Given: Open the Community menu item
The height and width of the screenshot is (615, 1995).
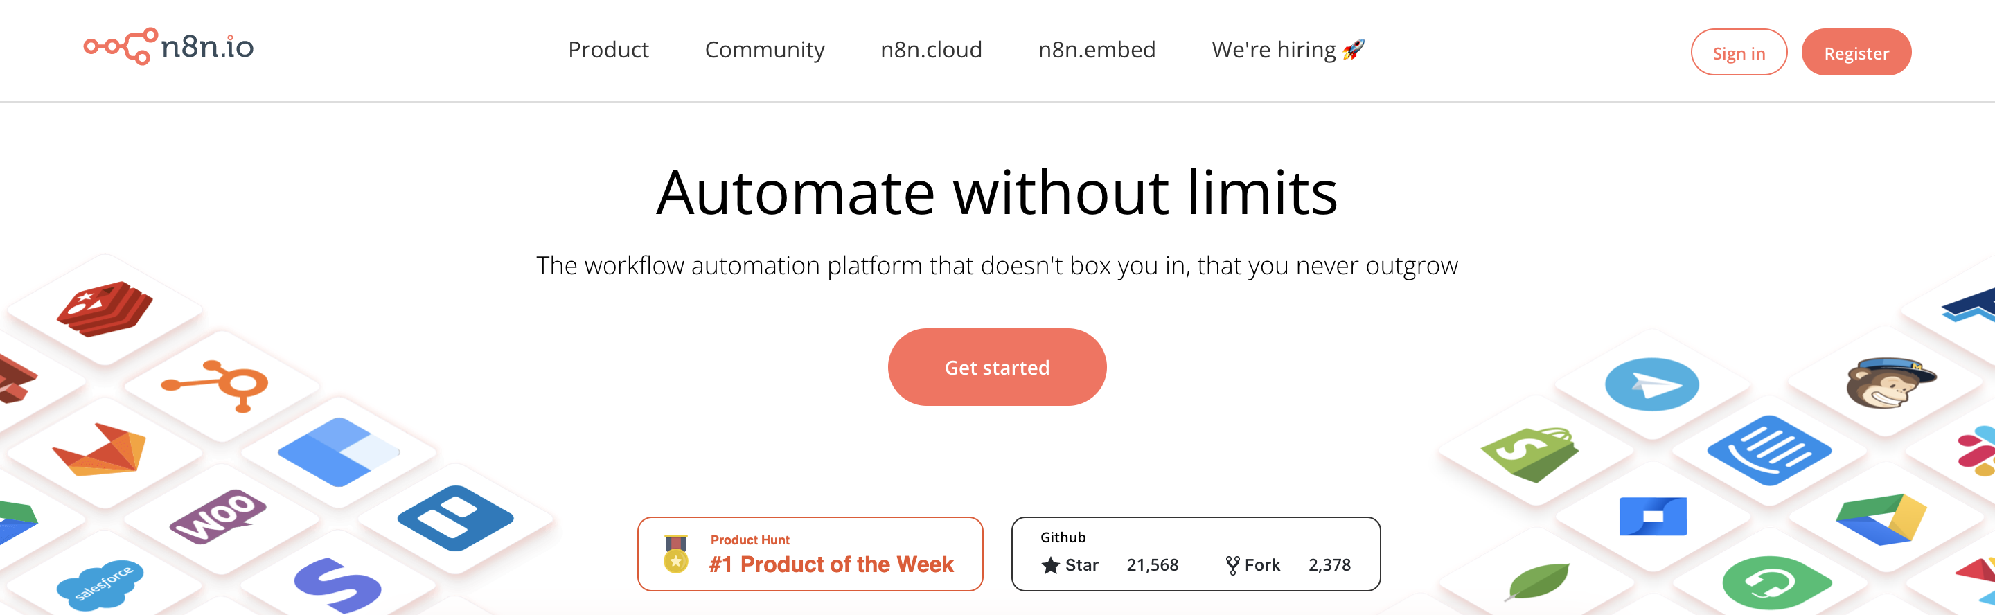Looking at the screenshot, I should (764, 51).
